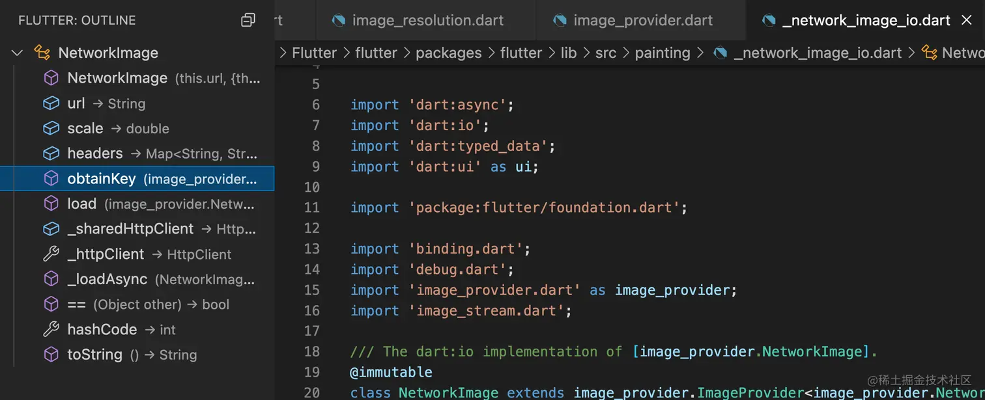Close the _network_image_io.dart tab
The width and height of the screenshot is (985, 400).
[x=967, y=20]
